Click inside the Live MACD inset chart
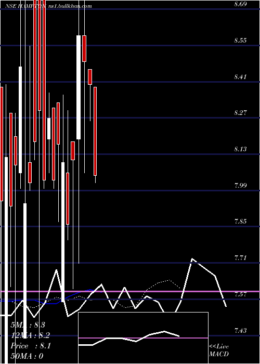 pyautogui.click(x=143, y=338)
